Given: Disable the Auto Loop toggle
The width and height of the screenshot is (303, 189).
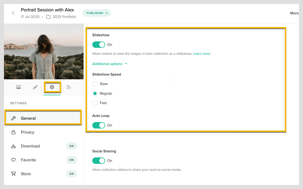Looking at the screenshot, I should coord(99,125).
